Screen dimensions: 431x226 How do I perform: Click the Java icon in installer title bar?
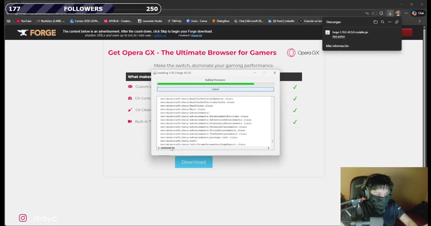click(x=155, y=73)
